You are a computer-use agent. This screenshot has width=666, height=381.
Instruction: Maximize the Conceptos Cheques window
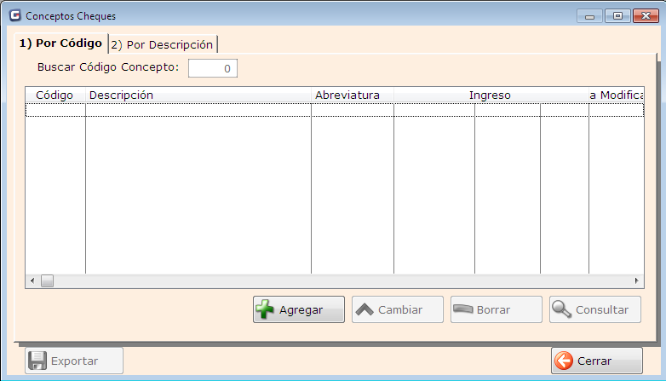617,15
